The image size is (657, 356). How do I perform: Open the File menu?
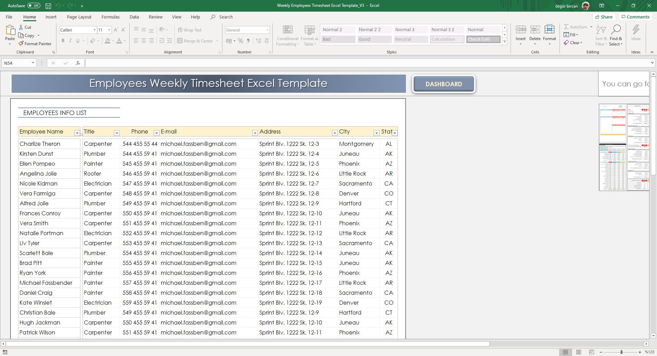pyautogui.click(x=9, y=17)
